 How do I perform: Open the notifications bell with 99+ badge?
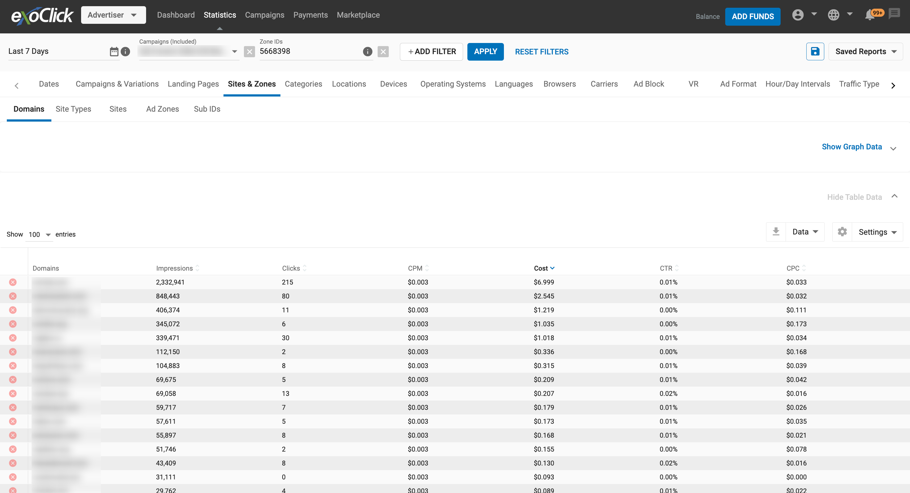870,15
